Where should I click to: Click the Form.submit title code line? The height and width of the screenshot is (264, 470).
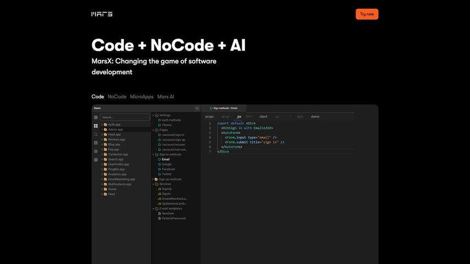pos(254,142)
